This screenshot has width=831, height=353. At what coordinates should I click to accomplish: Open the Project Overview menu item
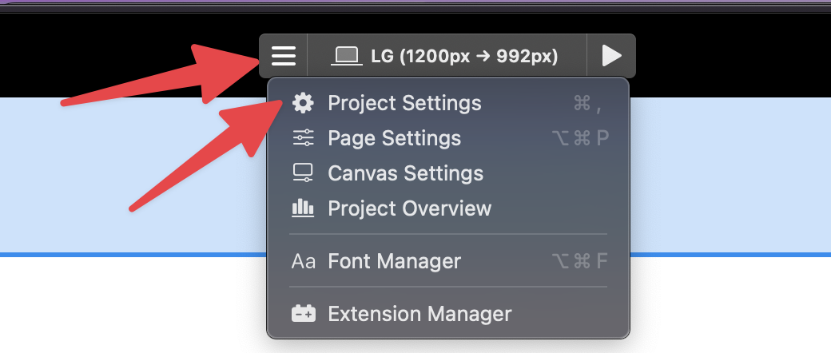(409, 208)
